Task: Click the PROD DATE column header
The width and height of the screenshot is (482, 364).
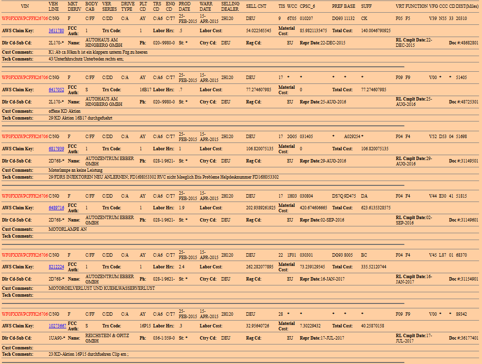Action: (184, 6)
